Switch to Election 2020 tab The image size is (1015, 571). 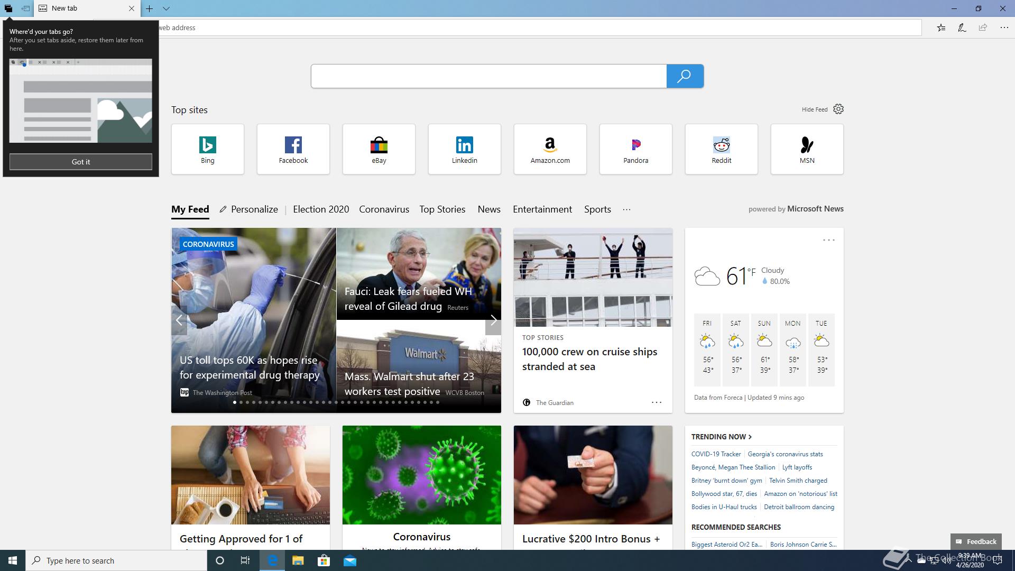321,209
